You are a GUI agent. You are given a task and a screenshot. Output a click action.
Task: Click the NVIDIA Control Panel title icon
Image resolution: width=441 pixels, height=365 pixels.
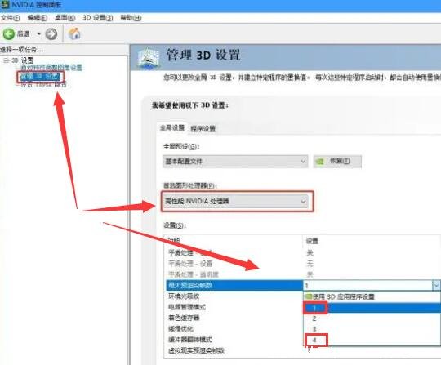[5, 5]
